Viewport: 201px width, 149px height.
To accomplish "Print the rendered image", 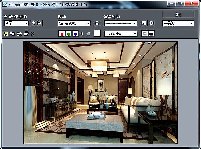I will tap(26, 34).
